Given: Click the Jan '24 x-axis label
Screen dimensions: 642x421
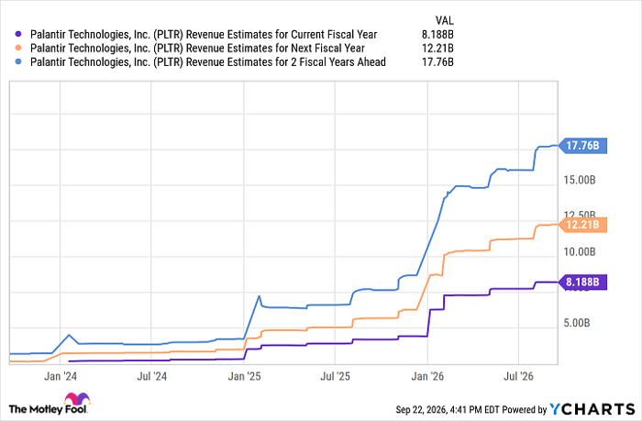Looking at the screenshot, I should 61,376.
